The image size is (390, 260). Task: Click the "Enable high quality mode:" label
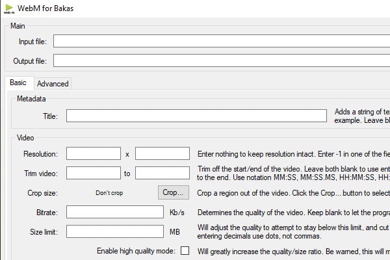(136, 251)
